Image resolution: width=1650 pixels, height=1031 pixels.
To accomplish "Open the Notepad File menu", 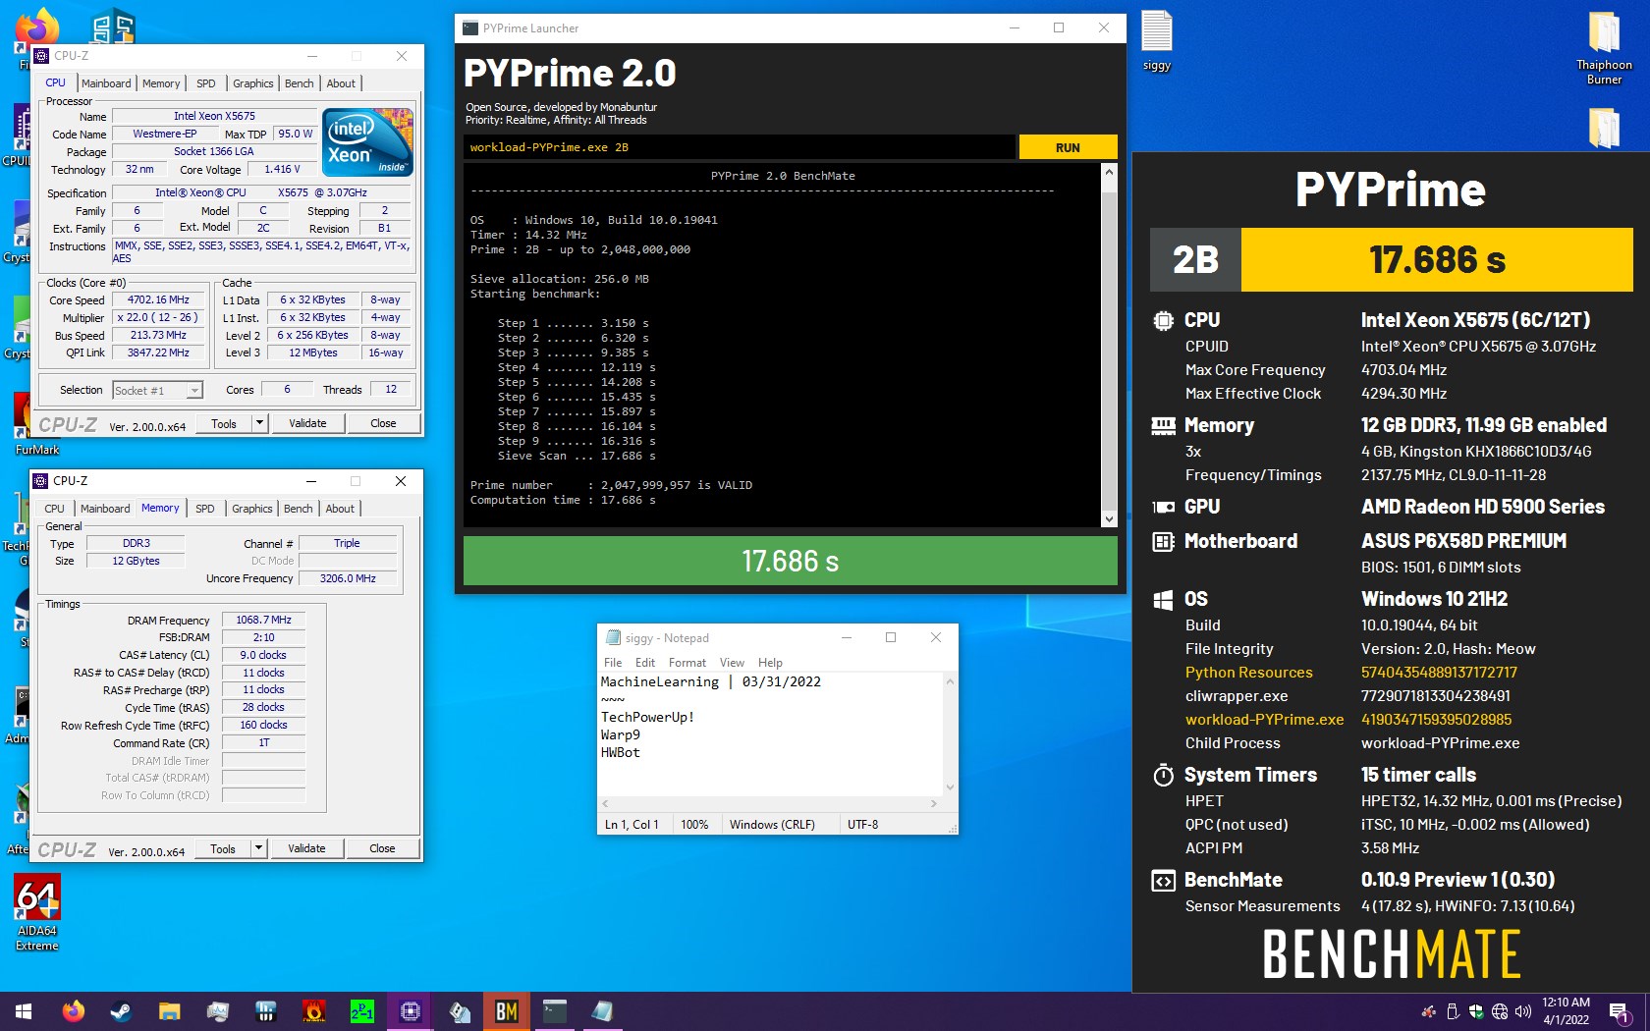I will tap(613, 663).
